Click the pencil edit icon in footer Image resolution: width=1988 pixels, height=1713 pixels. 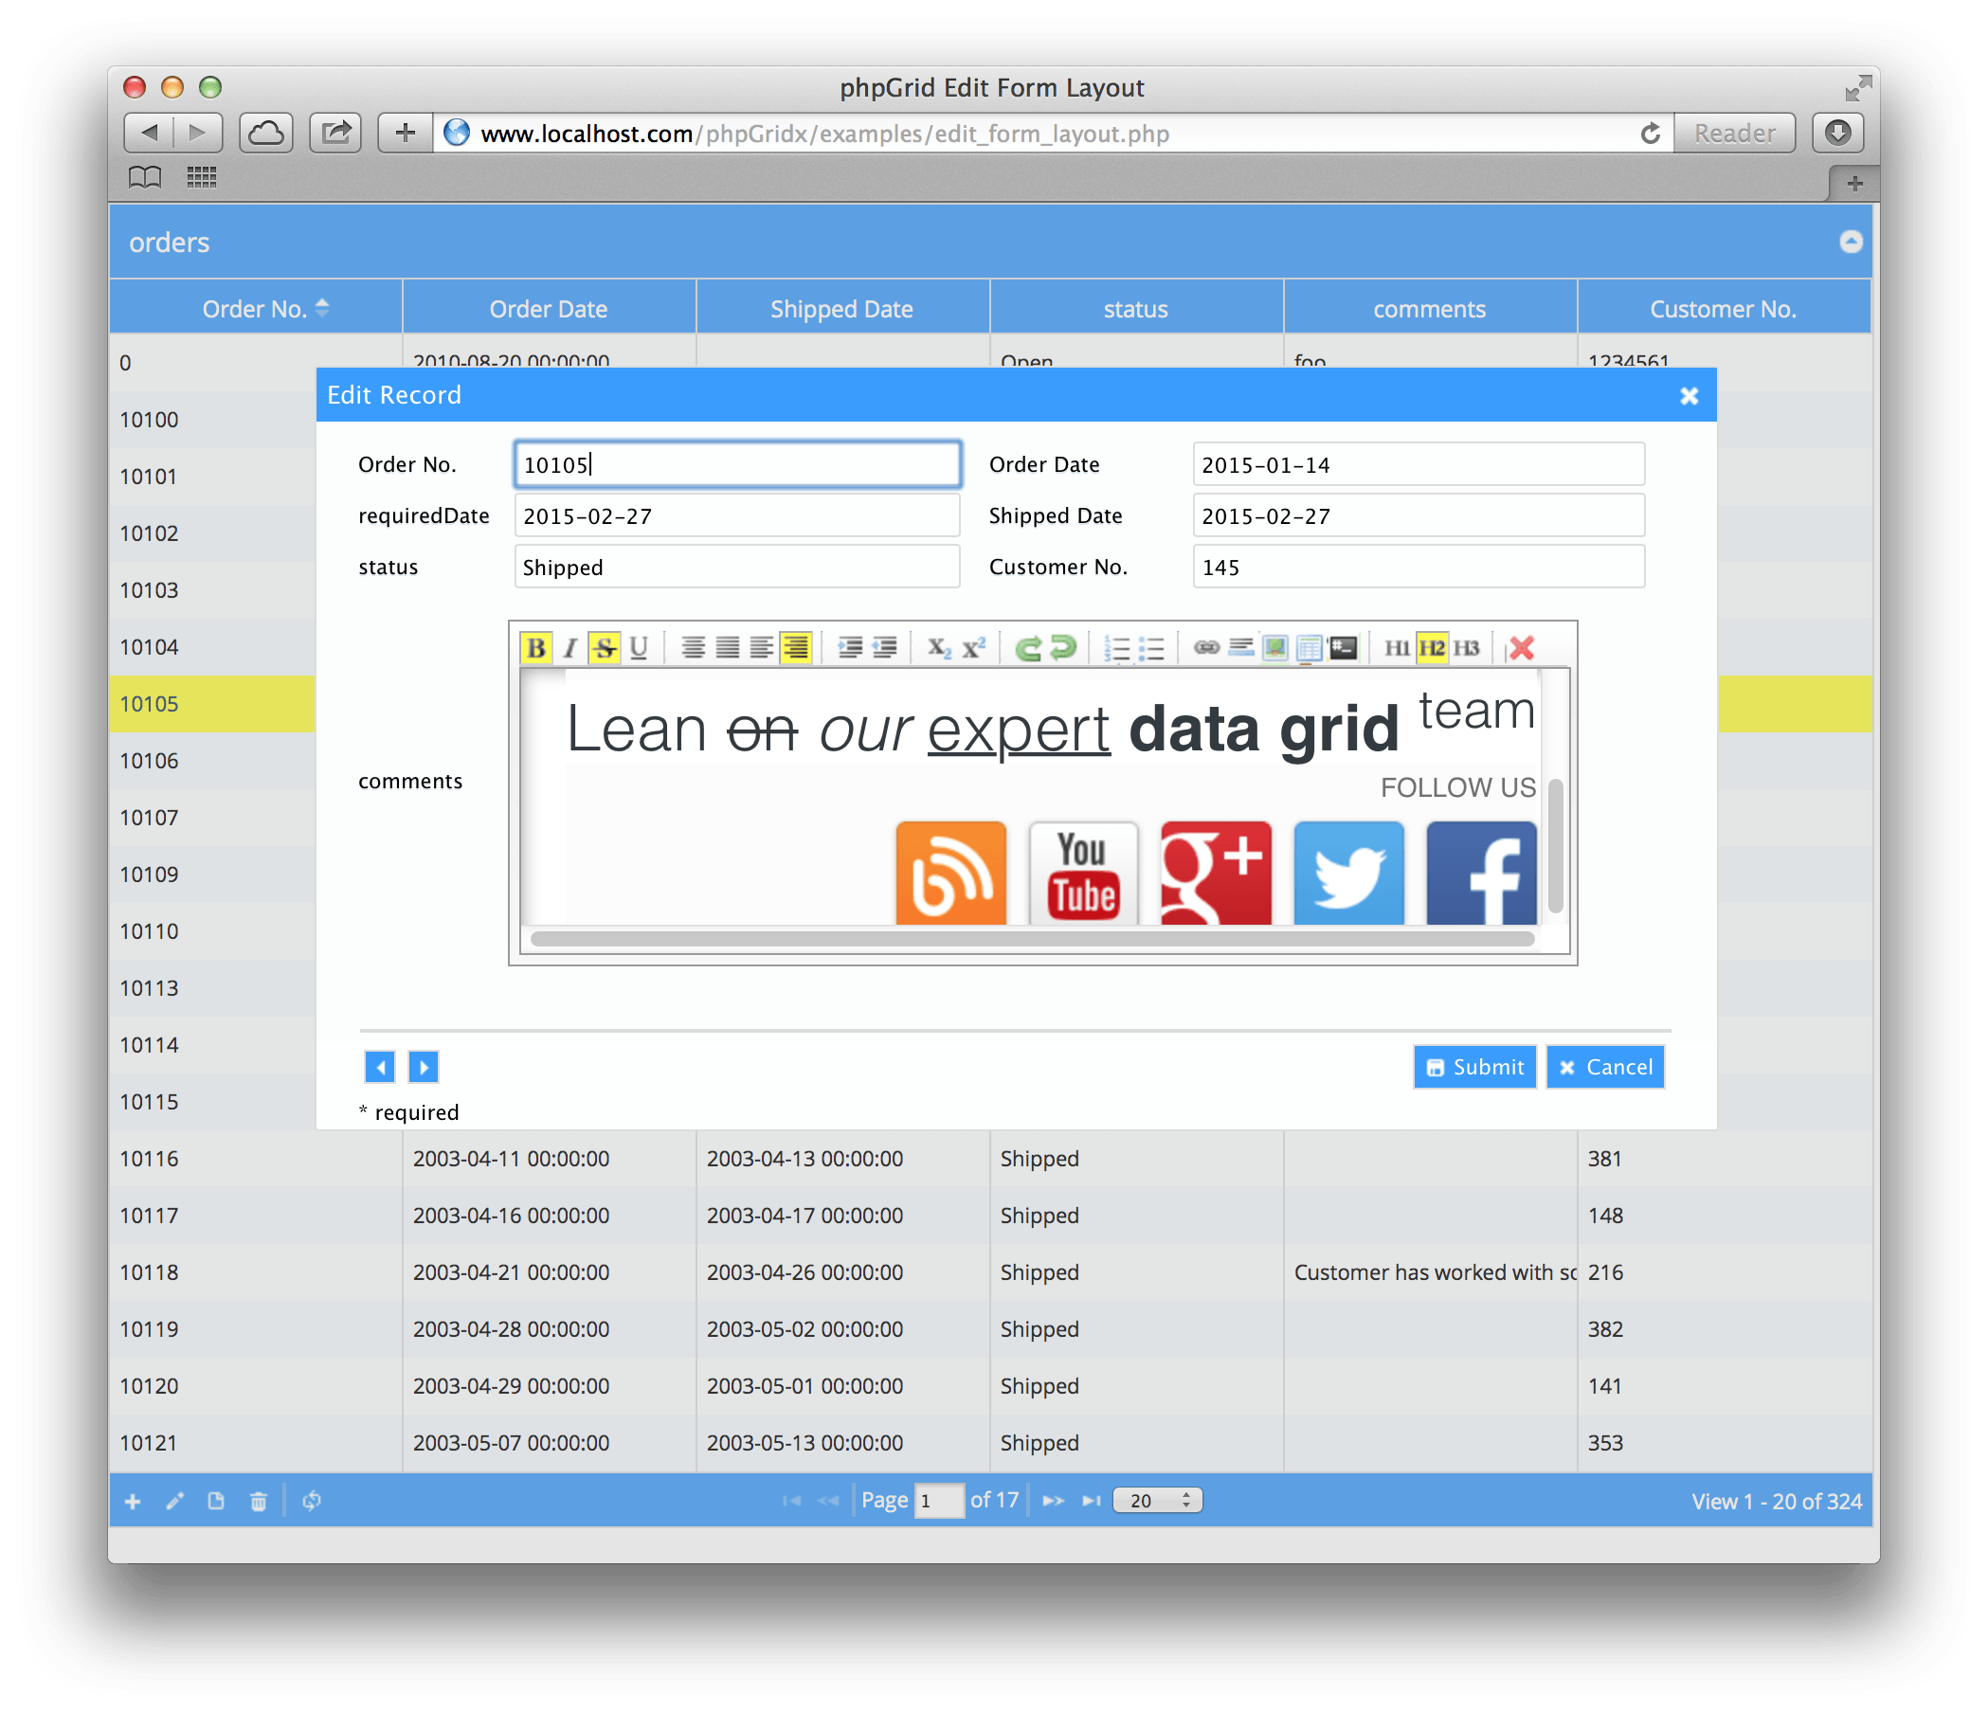174,1501
